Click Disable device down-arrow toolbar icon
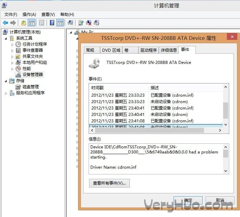Screen dimensions: 240x217 point(96,23)
